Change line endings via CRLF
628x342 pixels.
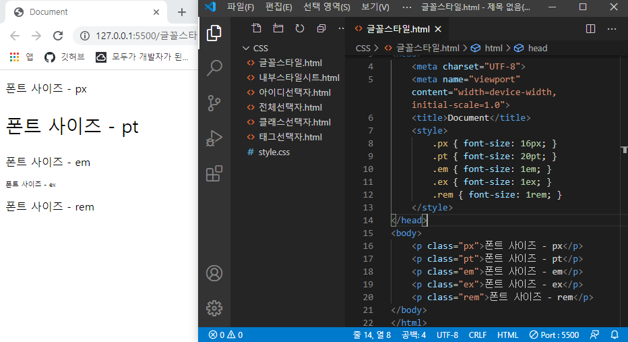[x=478, y=335]
